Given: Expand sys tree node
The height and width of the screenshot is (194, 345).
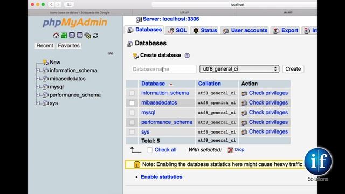Looking at the screenshot, I should [38, 103].
